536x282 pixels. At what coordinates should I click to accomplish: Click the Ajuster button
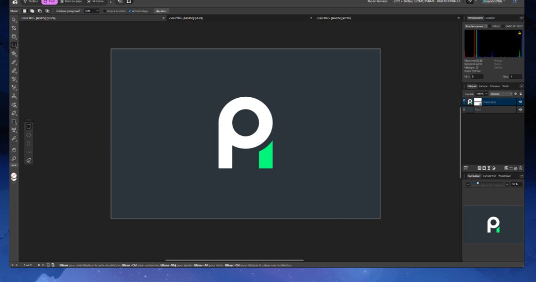pyautogui.click(x=161, y=11)
